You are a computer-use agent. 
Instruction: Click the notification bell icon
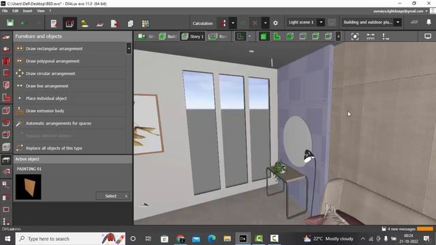point(429,22)
